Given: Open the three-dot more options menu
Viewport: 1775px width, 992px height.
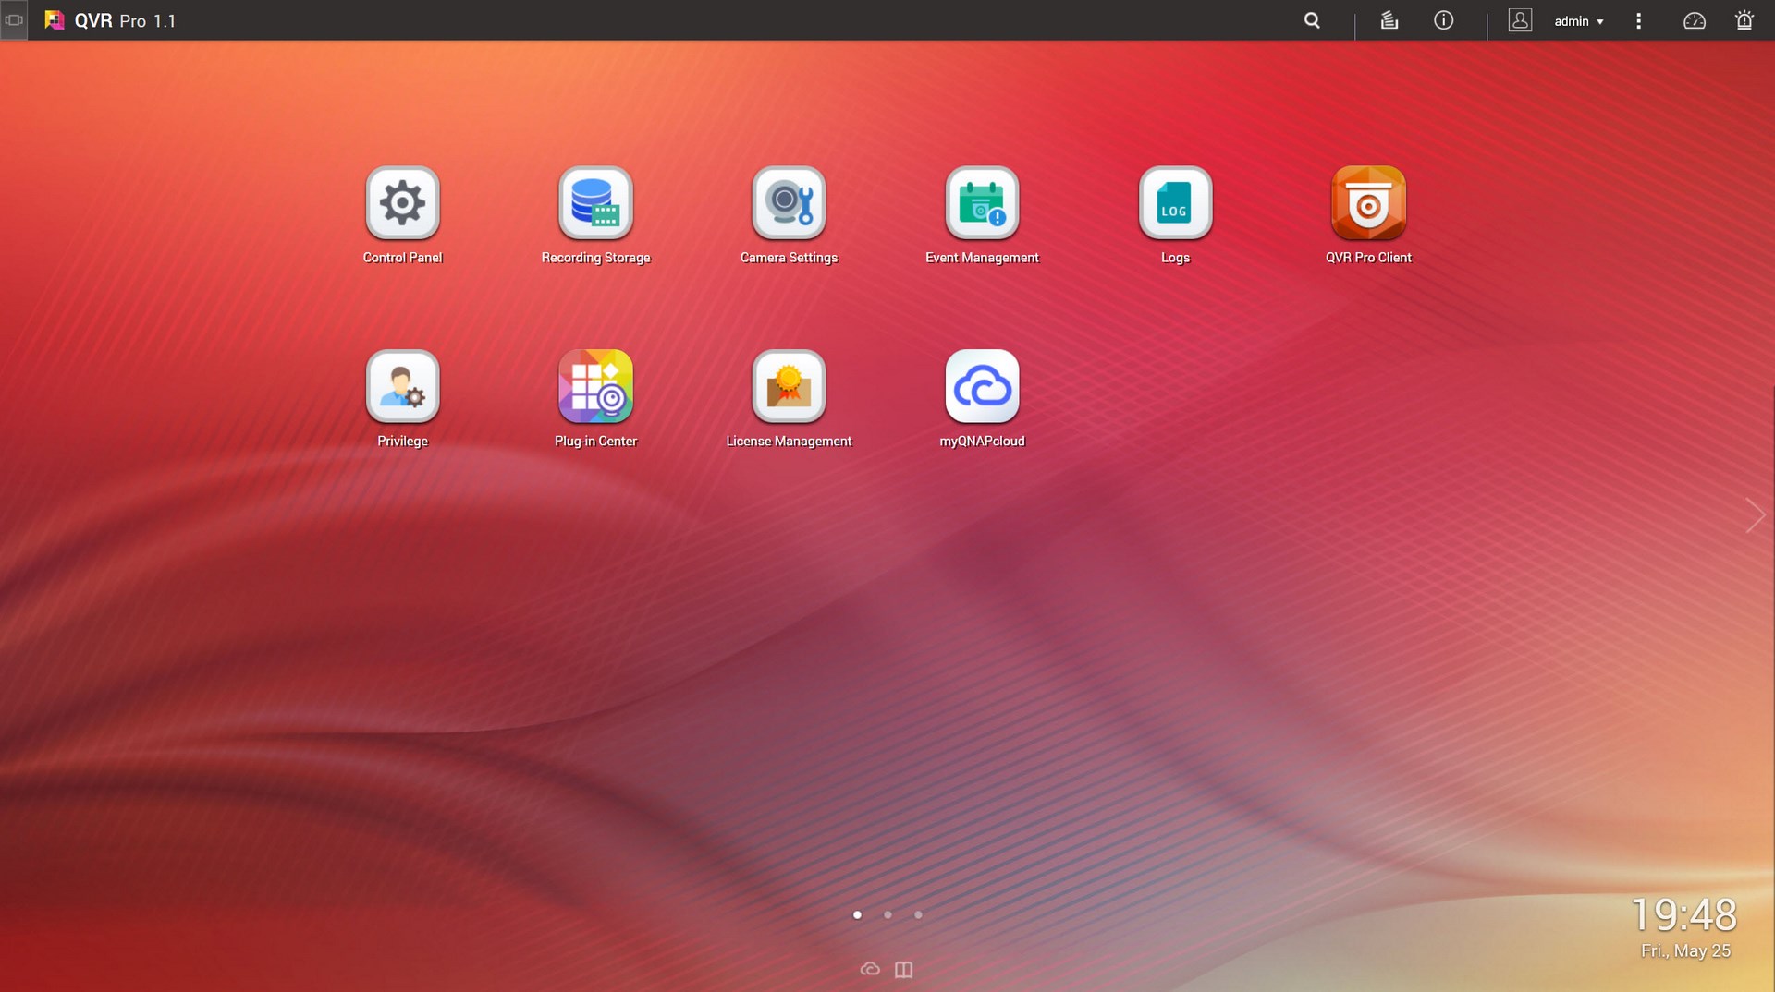Looking at the screenshot, I should [1638, 20].
